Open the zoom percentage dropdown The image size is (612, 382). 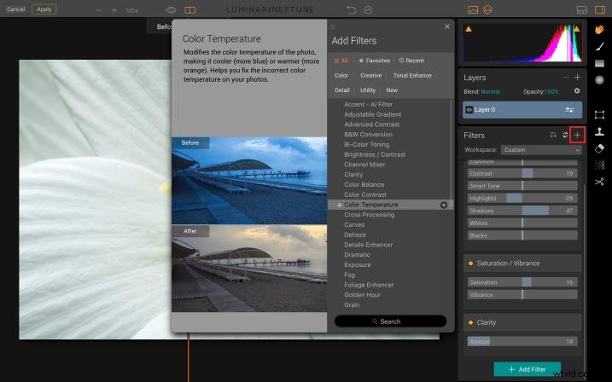(132, 10)
